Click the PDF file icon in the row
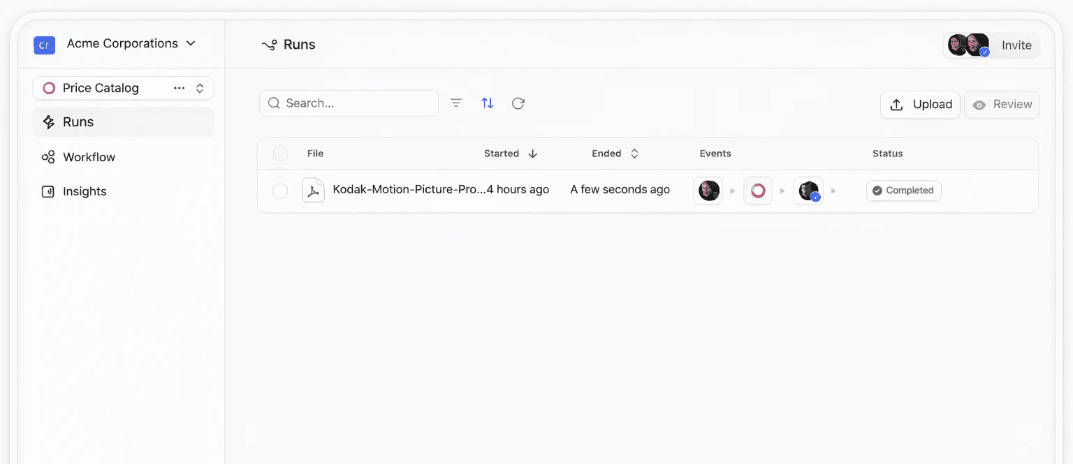This screenshot has height=464, width=1073. coord(313,190)
